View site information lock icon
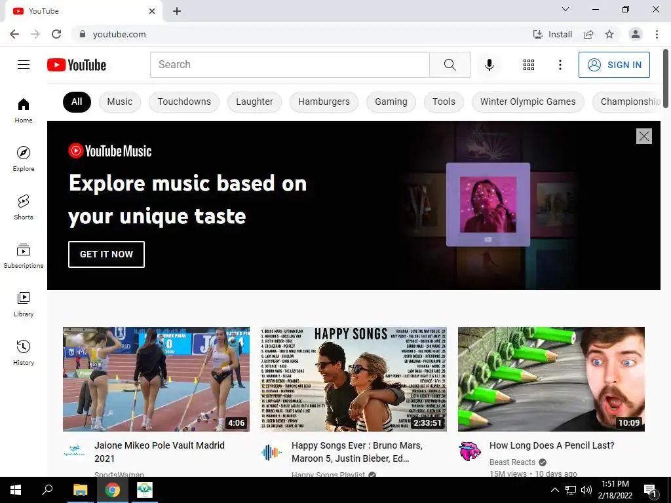Viewport: 671px width, 503px height. point(83,34)
